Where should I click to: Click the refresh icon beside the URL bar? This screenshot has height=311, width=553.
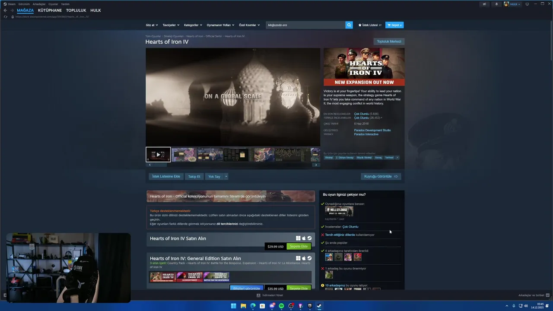(x=6, y=17)
